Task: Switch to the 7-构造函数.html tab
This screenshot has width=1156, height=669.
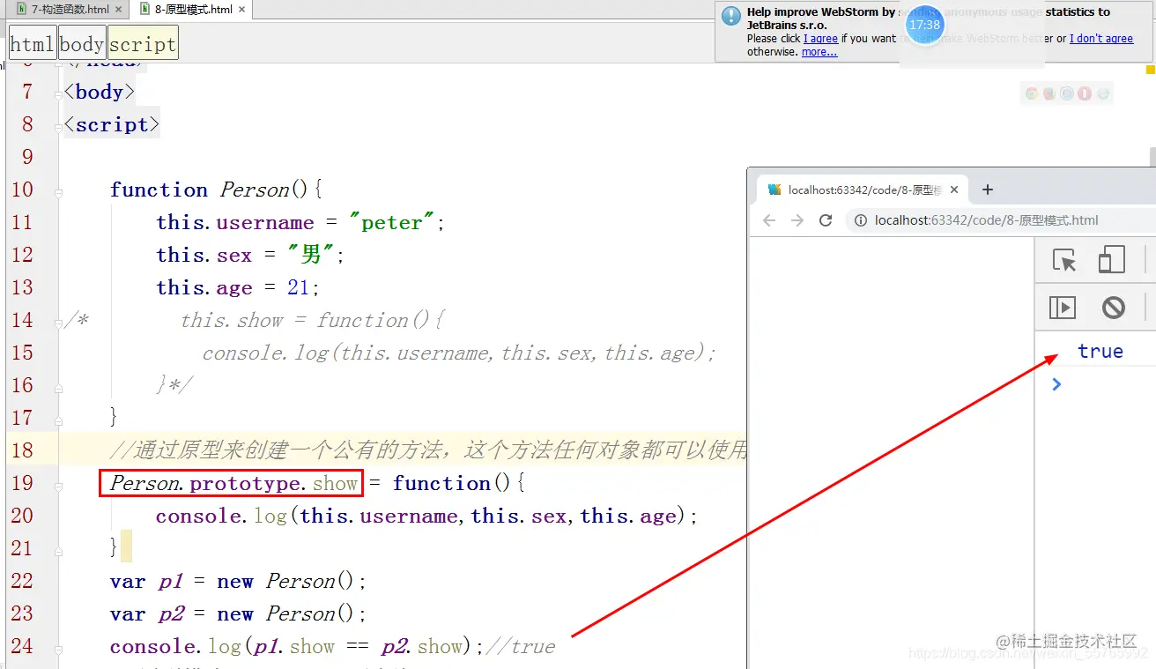Action: click(x=69, y=10)
